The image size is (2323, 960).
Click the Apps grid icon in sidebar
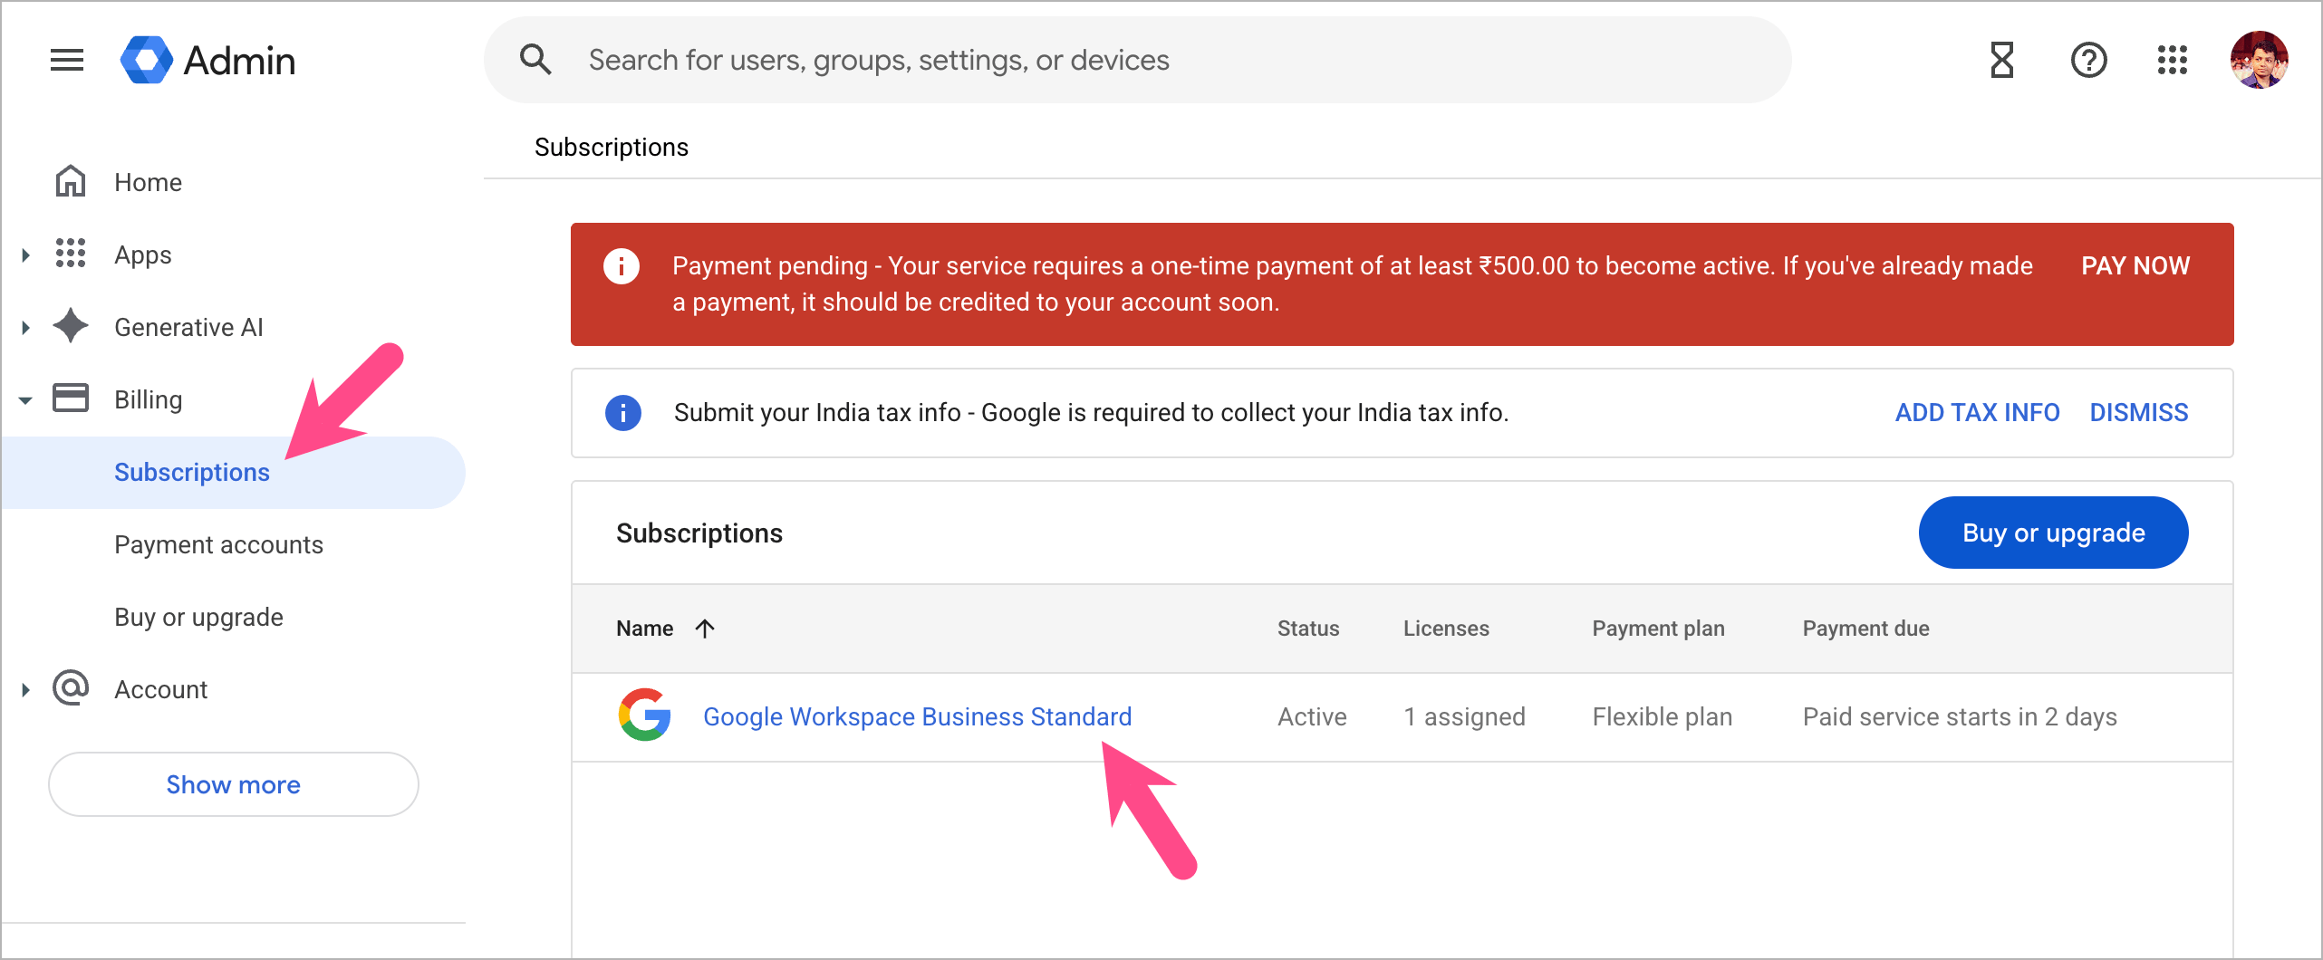pyautogui.click(x=71, y=254)
